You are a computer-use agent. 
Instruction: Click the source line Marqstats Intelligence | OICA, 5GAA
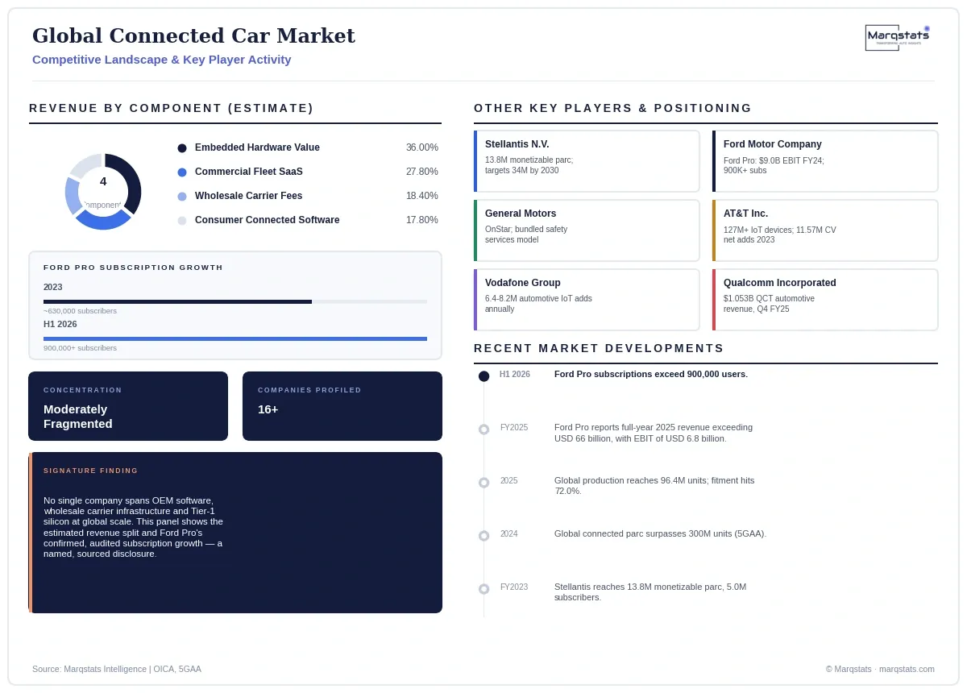[117, 669]
